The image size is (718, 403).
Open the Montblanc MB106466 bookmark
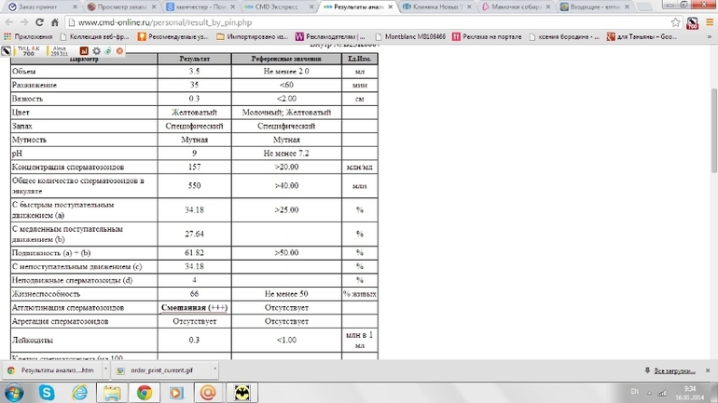[411, 36]
